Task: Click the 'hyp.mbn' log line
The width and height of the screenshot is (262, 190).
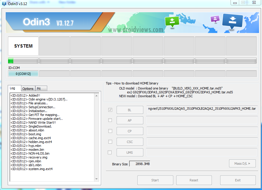Action: 26,146
